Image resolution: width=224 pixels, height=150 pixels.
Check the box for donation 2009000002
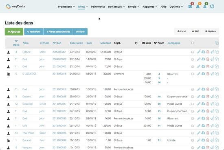pyautogui.click(x=192, y=60)
